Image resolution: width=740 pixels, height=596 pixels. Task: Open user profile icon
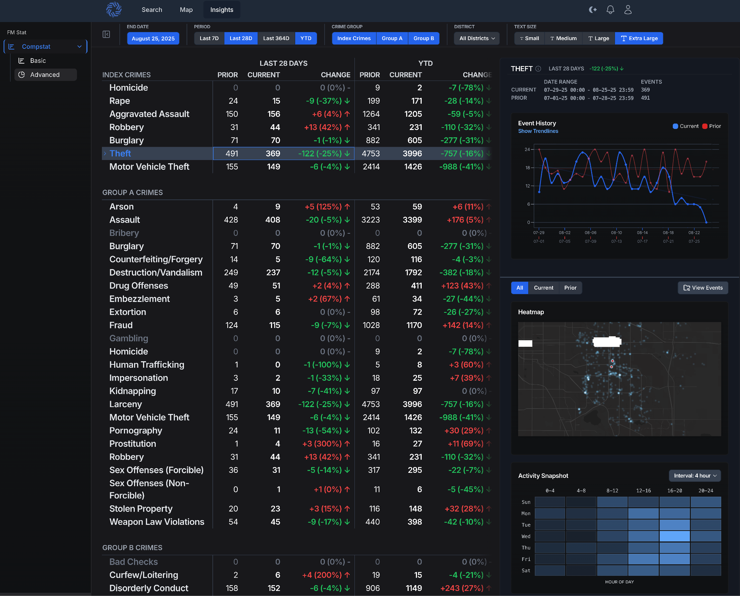628,10
